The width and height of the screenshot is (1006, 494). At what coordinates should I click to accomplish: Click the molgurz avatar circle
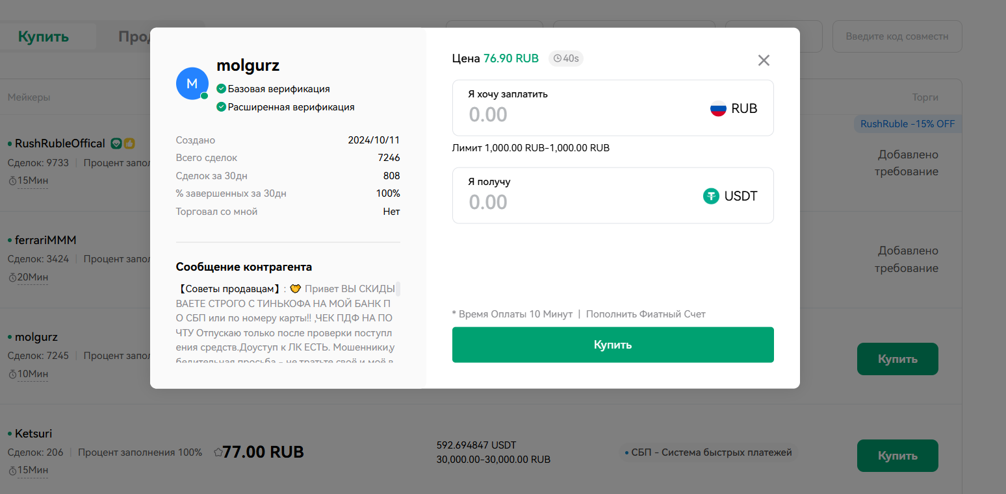(x=192, y=84)
